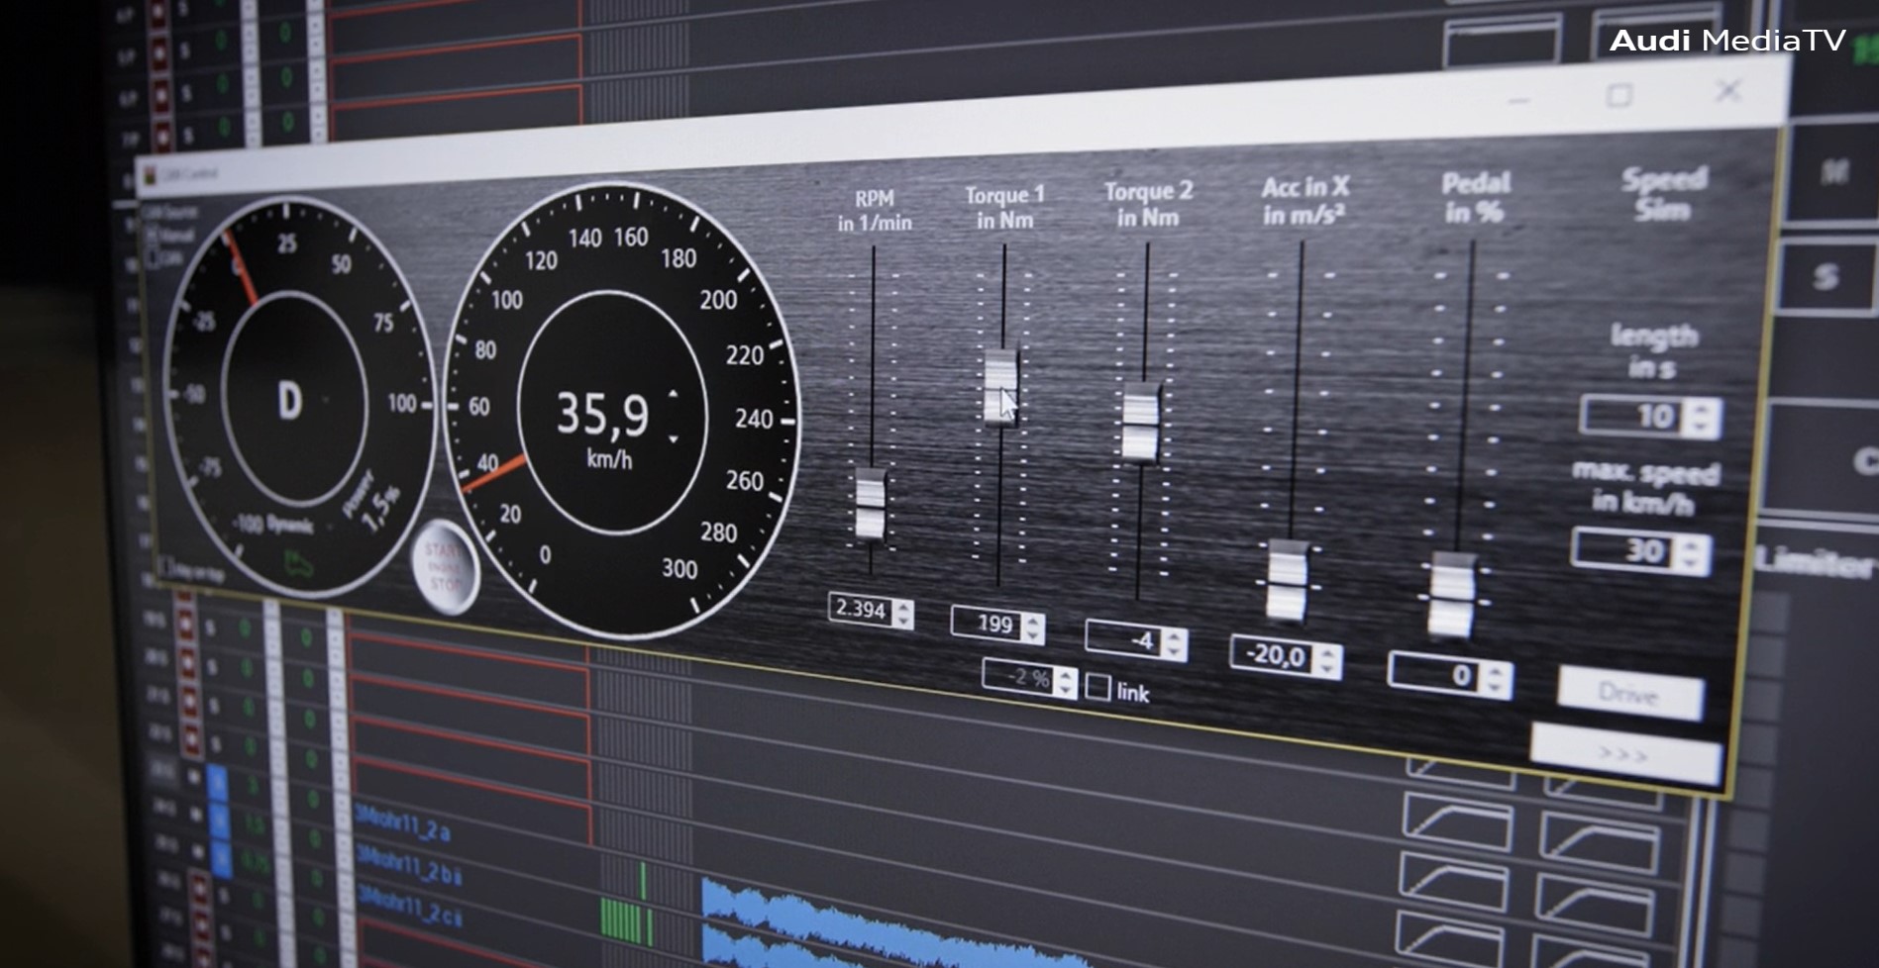Click the gear indicator D in the left gauge
Image resolution: width=1879 pixels, height=968 pixels.
[x=289, y=401]
